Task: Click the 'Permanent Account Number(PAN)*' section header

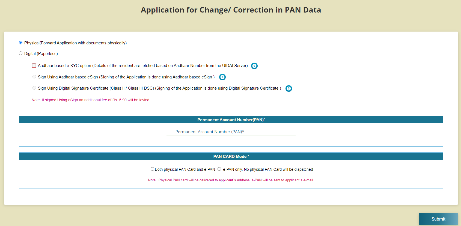Action: (231, 120)
